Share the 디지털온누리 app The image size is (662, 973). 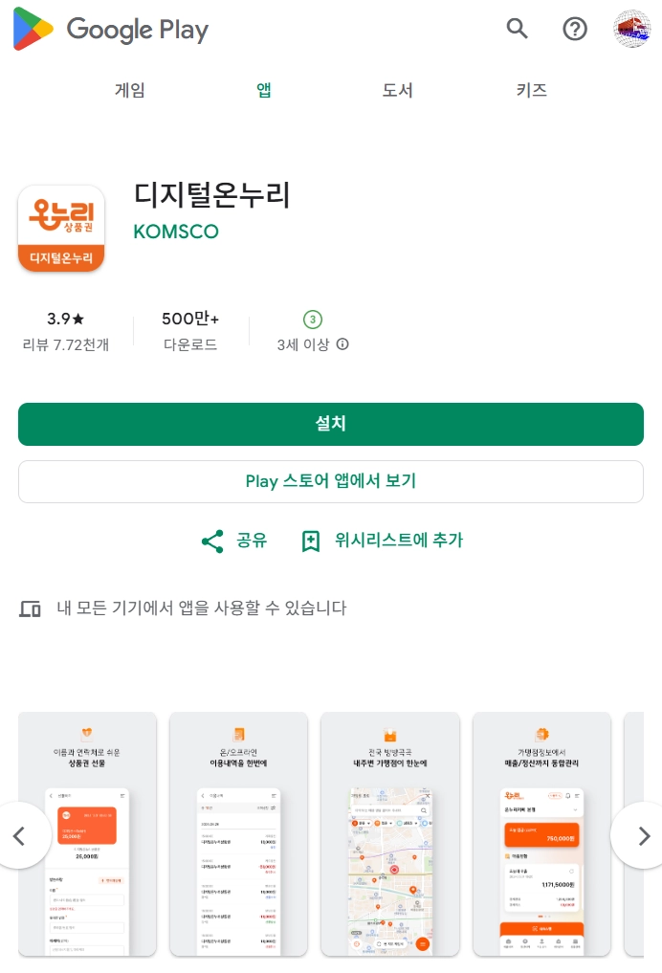tap(234, 541)
